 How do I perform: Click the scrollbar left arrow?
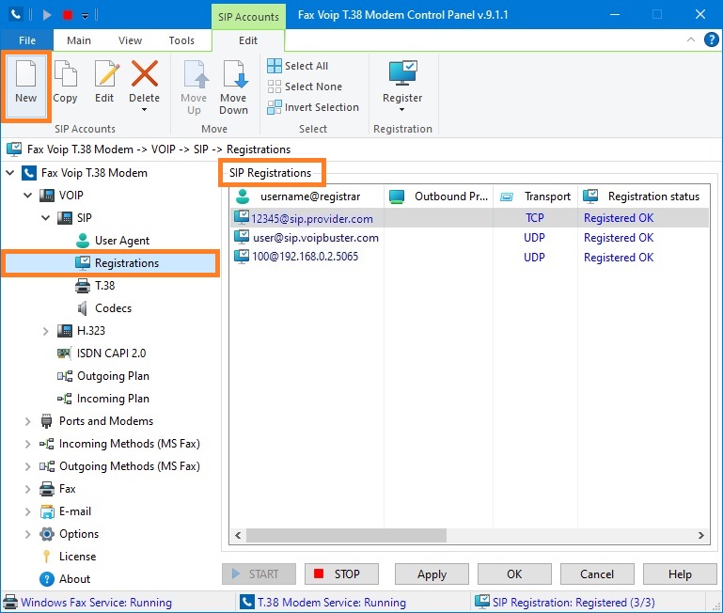click(x=238, y=535)
